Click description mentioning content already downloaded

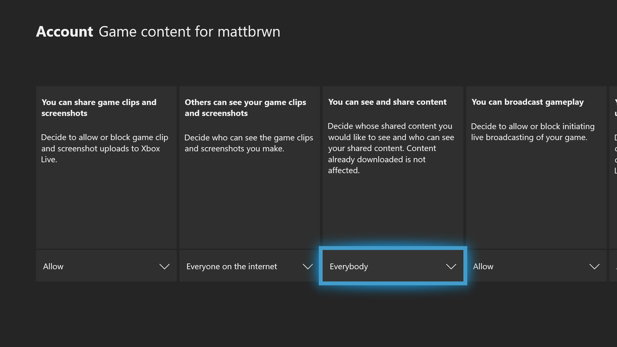(391, 148)
